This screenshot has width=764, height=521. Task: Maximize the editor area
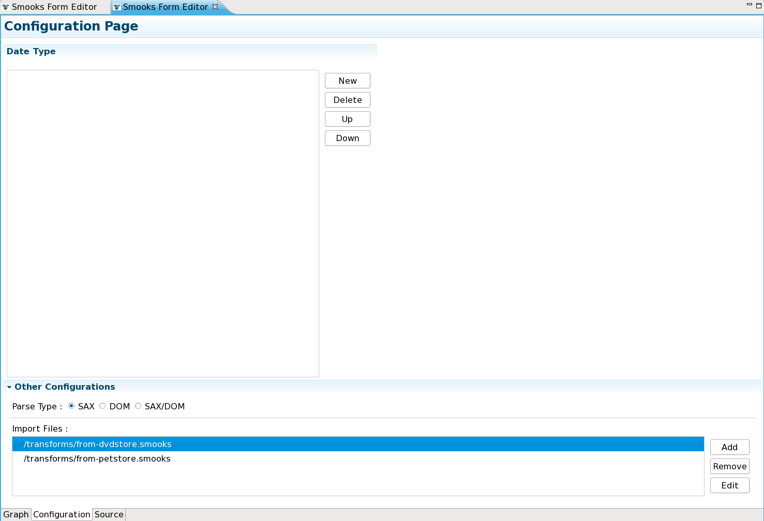759,5
